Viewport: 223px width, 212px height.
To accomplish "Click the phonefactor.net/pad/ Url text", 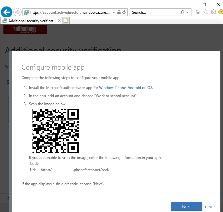I will tap(91, 170).
